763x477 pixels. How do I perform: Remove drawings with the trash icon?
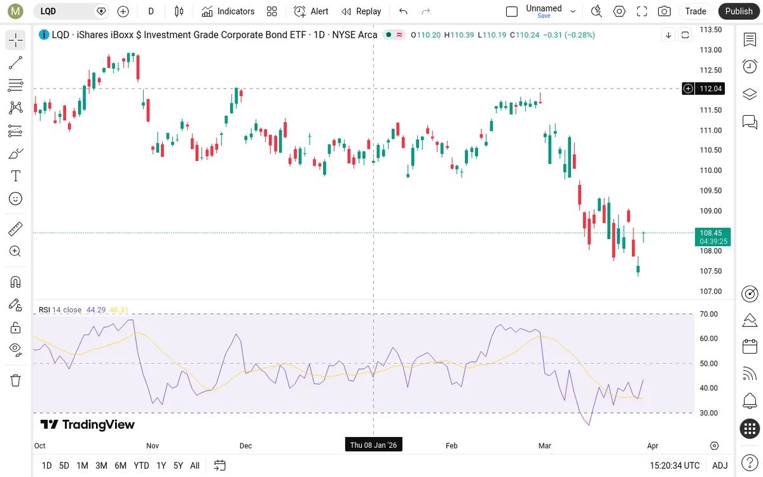coord(16,380)
